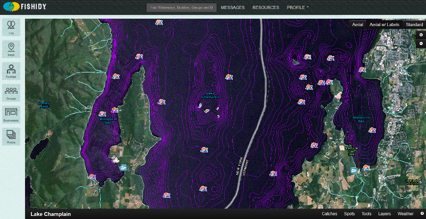Screen dimensions: 426x219
Task: Switch map to Aerial view
Action: (x=357, y=25)
